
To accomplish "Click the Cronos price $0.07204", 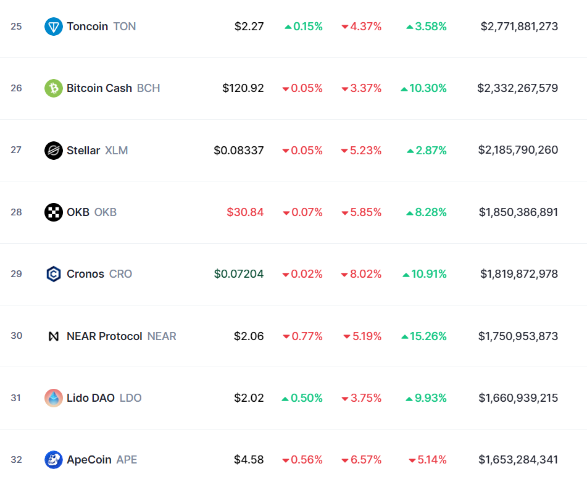I will click(x=239, y=274).
